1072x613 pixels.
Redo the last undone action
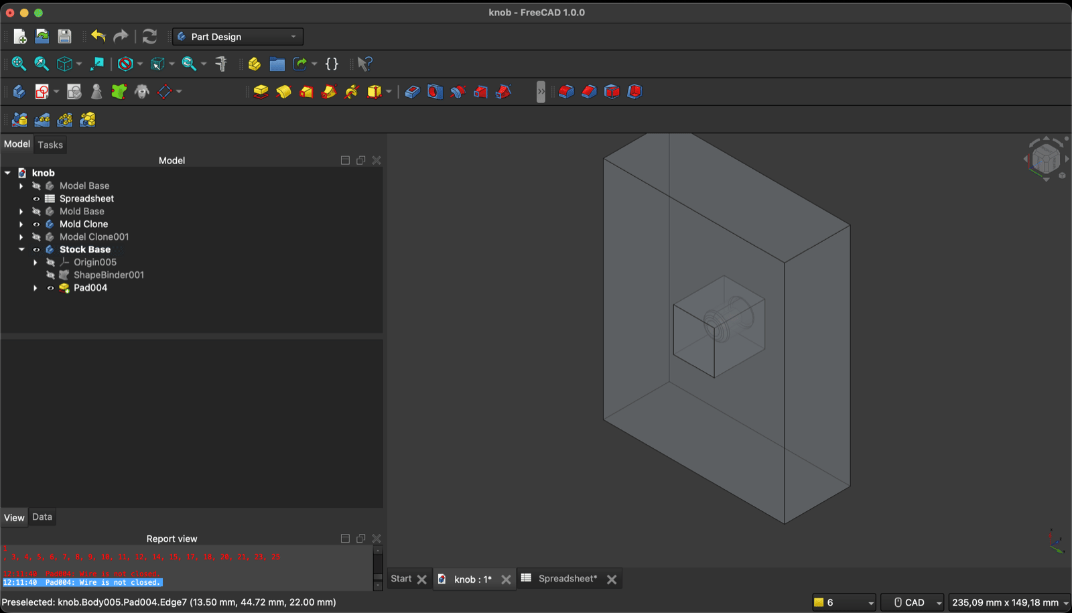click(x=121, y=36)
